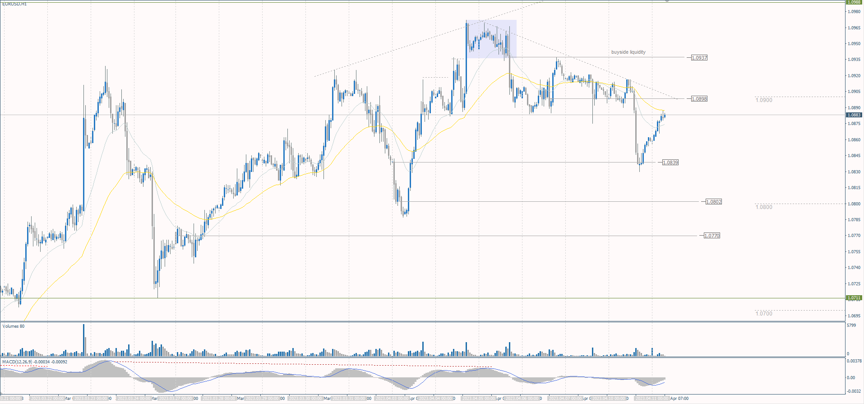Click the 2023.04.07 00:00 date marker
This screenshot has height=404, width=864.
(x=566, y=399)
